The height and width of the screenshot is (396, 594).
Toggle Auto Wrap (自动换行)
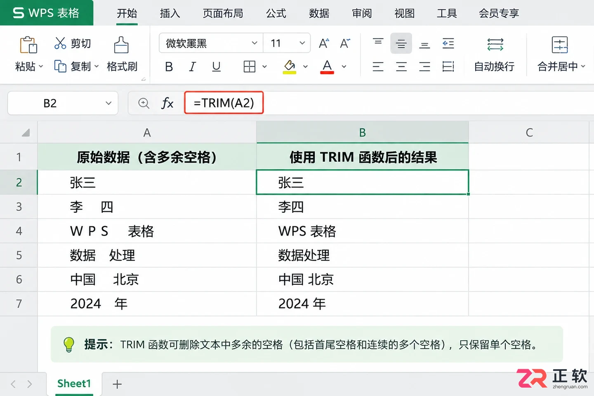point(495,54)
